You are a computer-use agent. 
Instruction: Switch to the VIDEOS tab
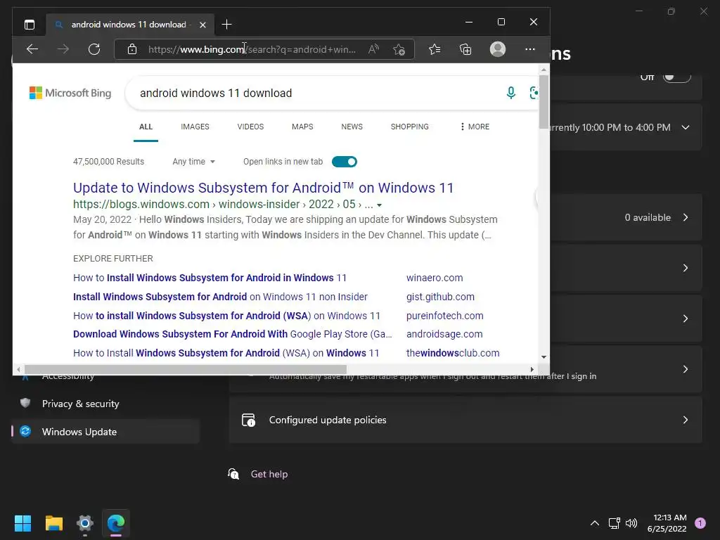[250, 127]
